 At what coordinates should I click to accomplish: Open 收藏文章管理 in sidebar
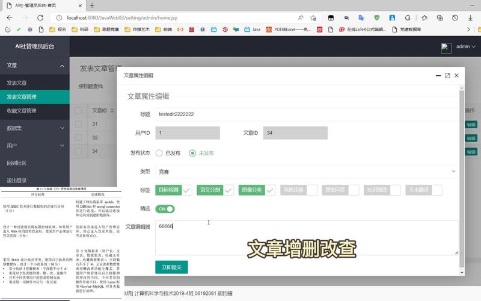(x=35, y=111)
